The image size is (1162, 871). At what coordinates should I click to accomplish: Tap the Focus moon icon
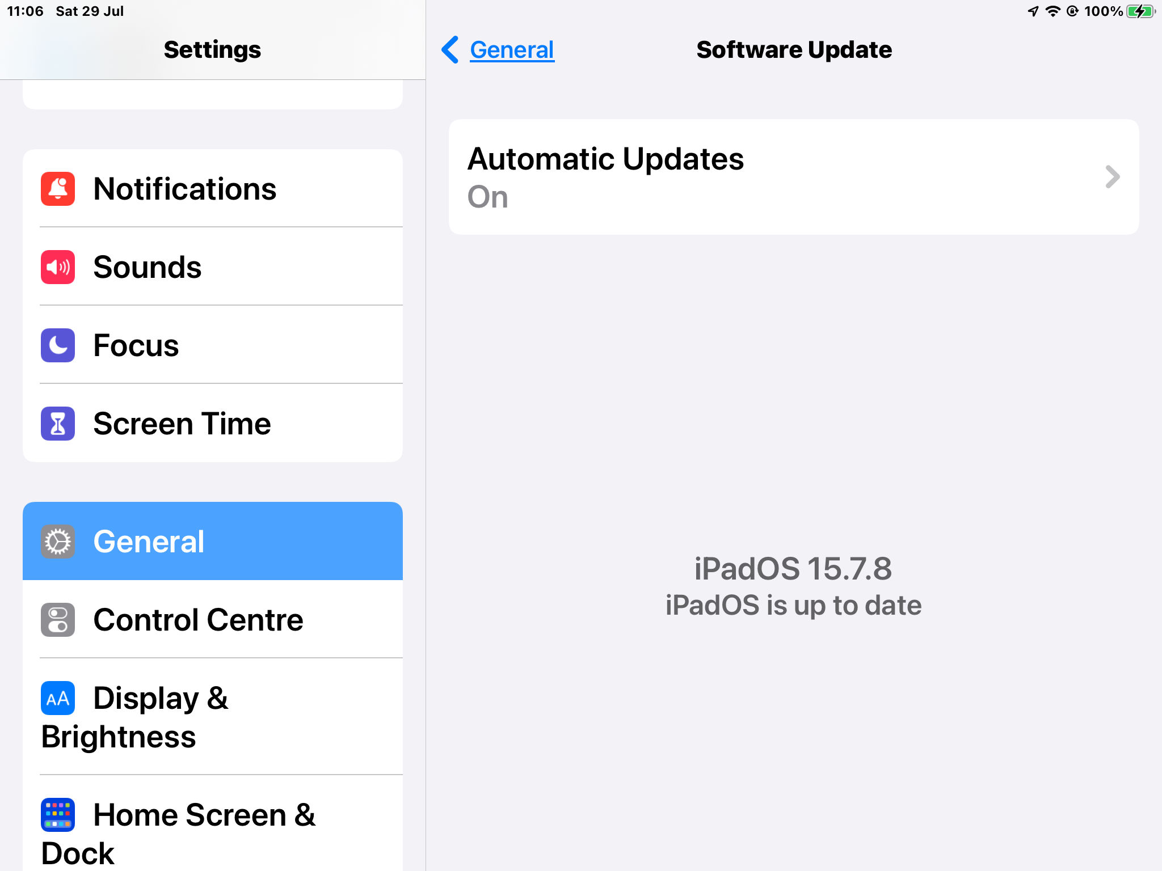point(58,345)
